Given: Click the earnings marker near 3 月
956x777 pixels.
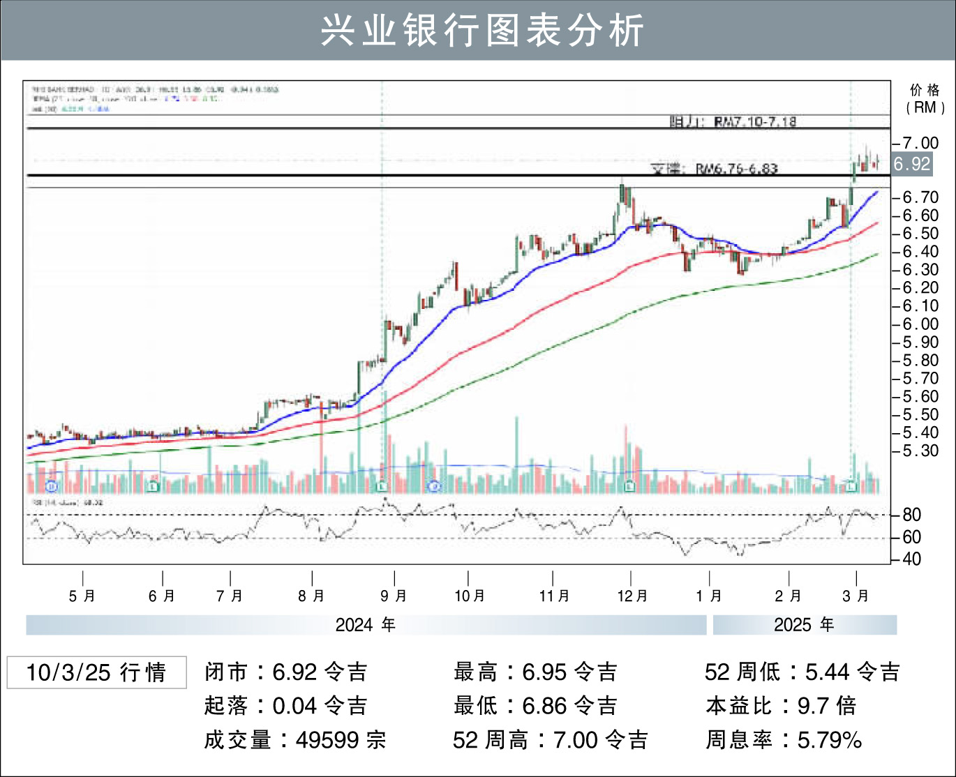Looking at the screenshot, I should pos(851,486).
